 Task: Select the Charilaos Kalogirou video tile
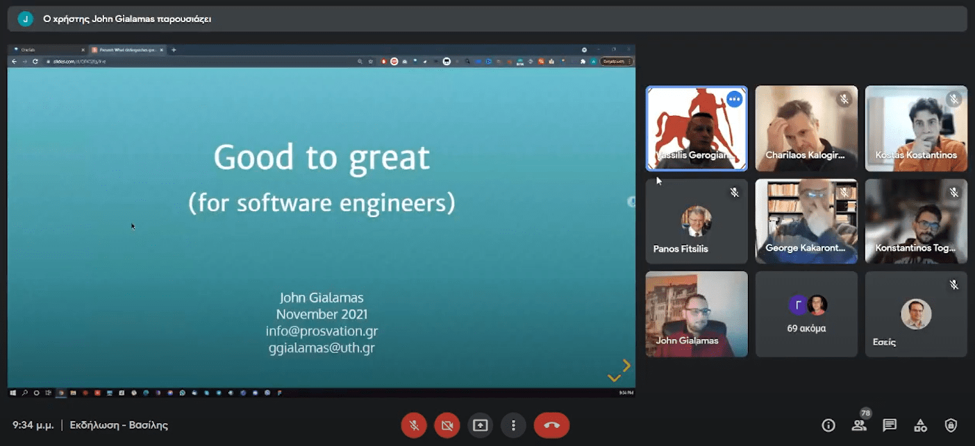[x=806, y=128]
